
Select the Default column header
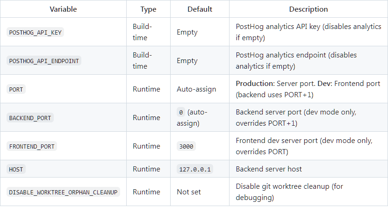(200, 9)
